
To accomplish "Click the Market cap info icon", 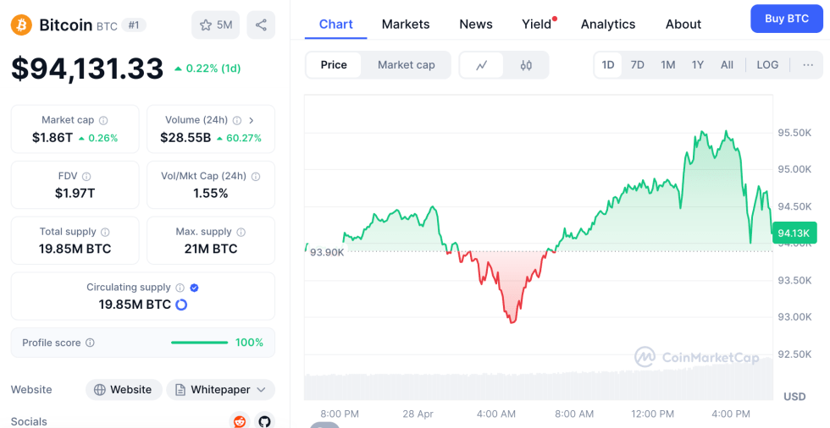I will (103, 121).
